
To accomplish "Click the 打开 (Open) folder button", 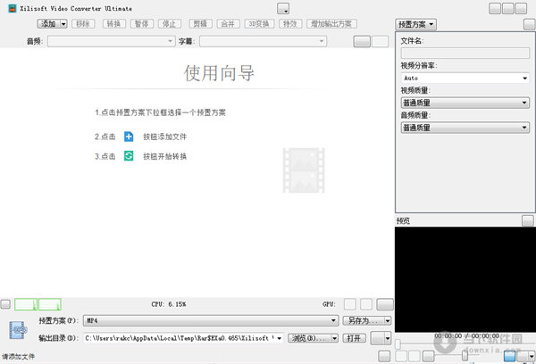I will click(354, 338).
